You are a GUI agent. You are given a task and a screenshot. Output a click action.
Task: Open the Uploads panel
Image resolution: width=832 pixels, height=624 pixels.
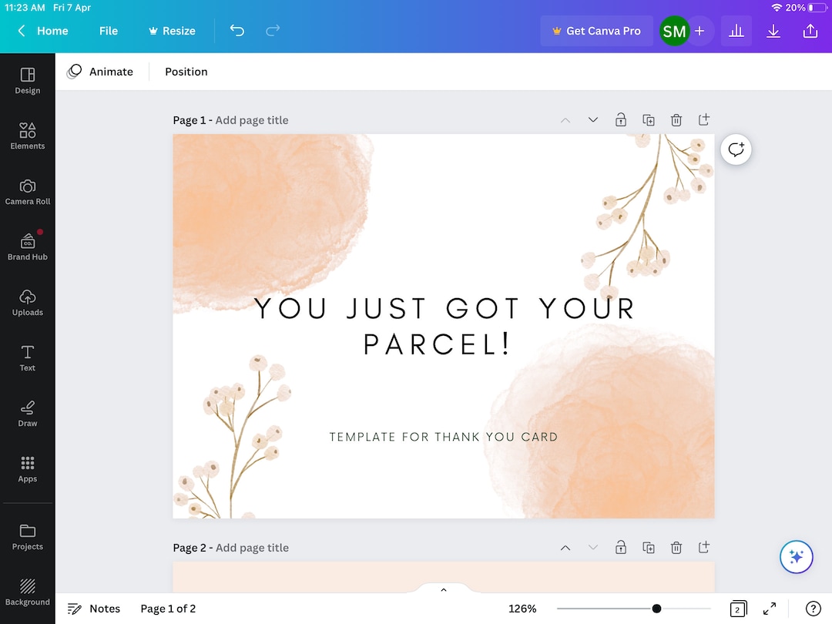28,302
